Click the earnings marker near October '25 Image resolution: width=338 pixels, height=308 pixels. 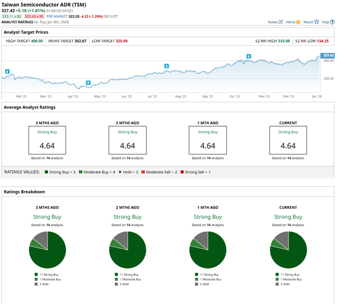pyautogui.click(x=248, y=56)
